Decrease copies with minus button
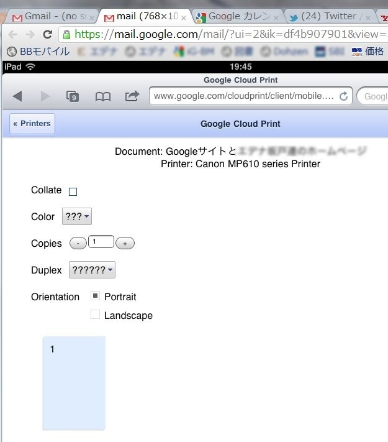 [78, 243]
